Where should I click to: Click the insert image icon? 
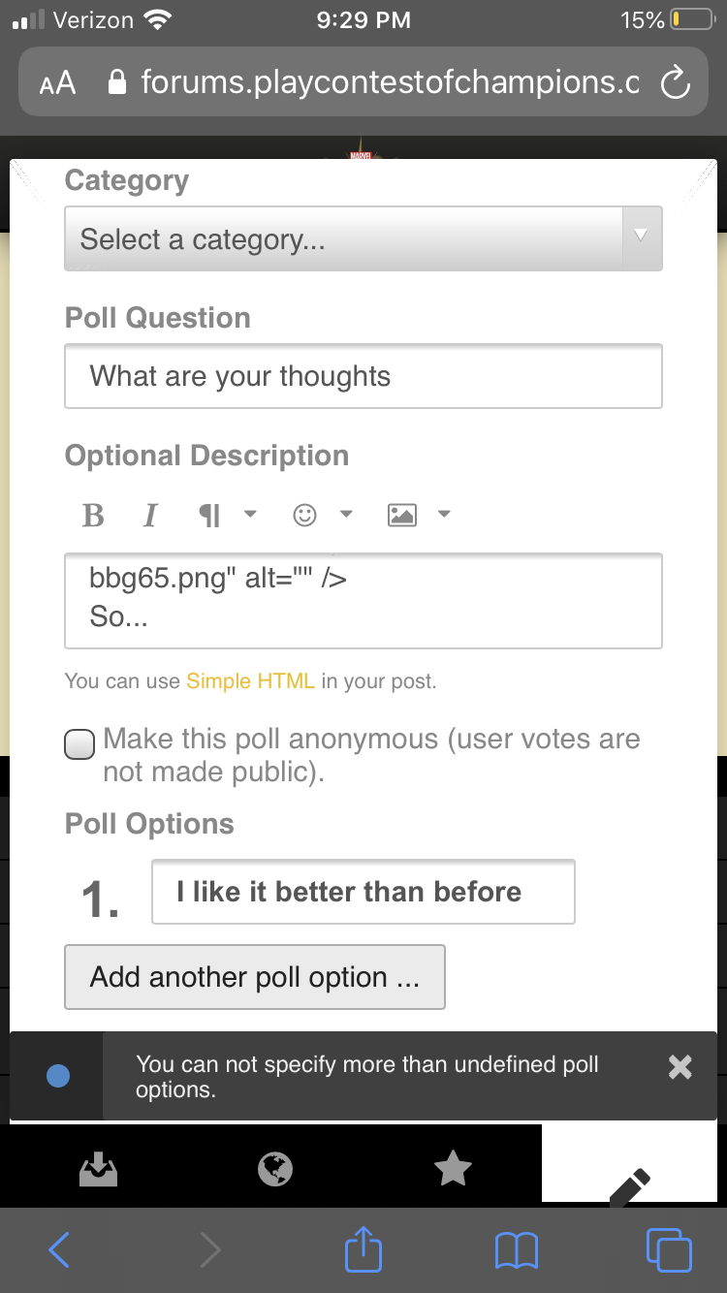(401, 515)
